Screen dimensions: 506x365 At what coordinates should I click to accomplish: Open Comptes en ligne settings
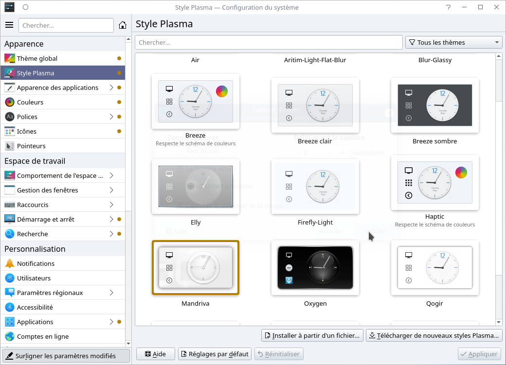tap(63, 336)
